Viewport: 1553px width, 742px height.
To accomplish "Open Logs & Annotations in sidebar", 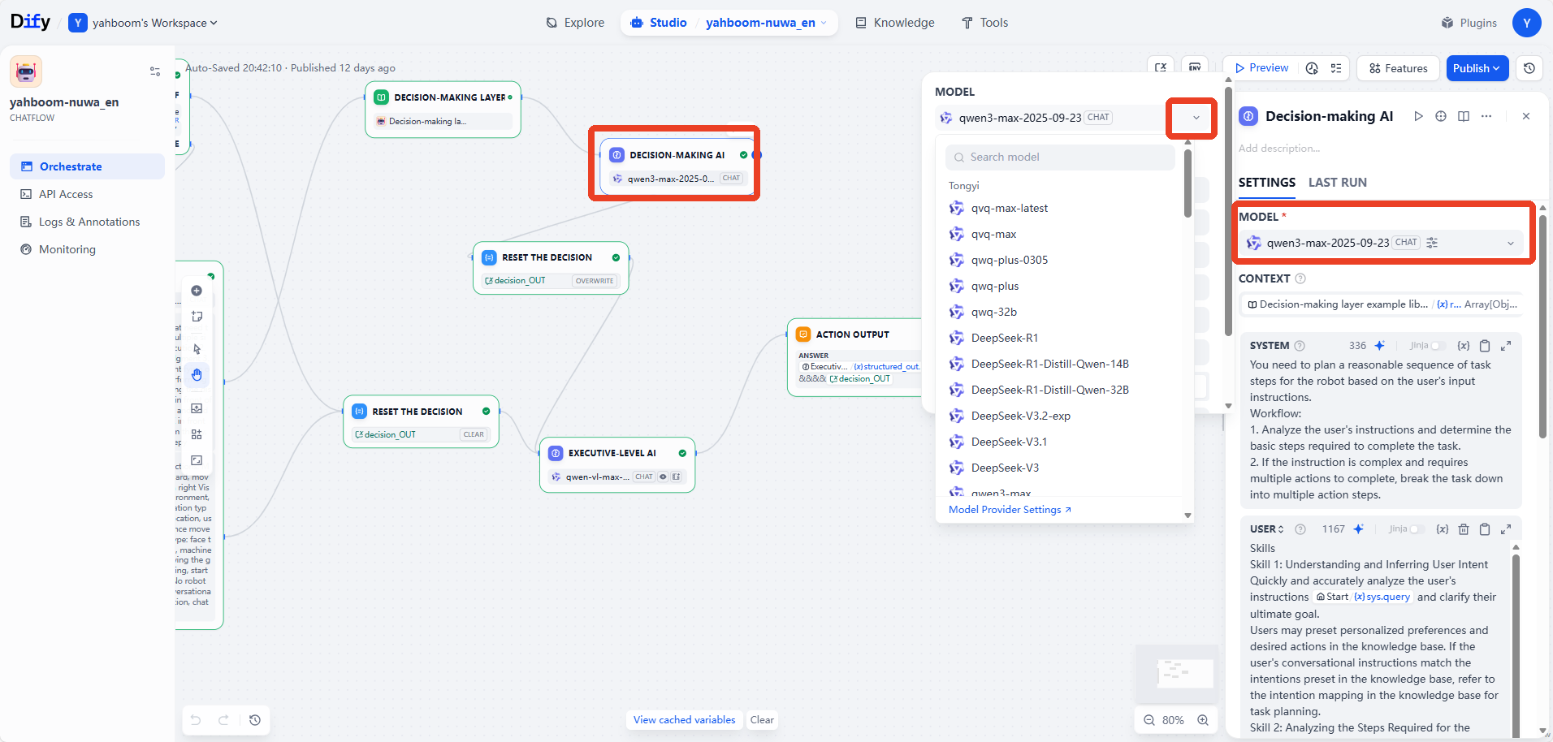I will tap(89, 222).
